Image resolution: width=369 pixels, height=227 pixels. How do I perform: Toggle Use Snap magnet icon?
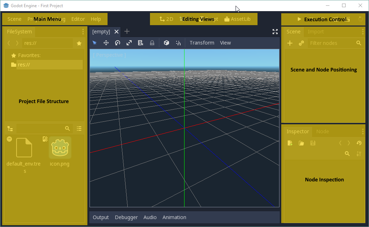click(x=178, y=43)
